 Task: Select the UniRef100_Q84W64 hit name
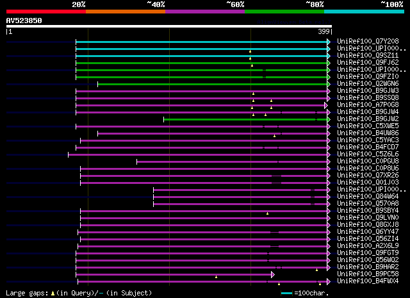(x=368, y=197)
